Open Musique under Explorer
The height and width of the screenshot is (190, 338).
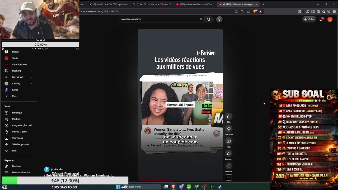point(16,166)
